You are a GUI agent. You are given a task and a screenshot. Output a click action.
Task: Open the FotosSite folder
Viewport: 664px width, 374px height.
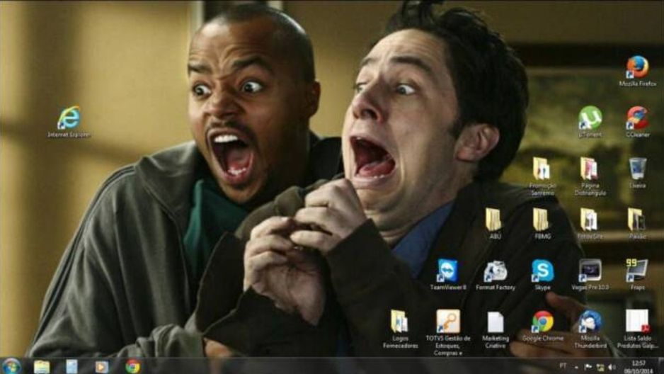(x=590, y=220)
